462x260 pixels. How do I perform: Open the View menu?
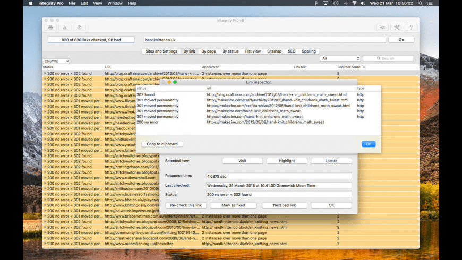click(98, 3)
